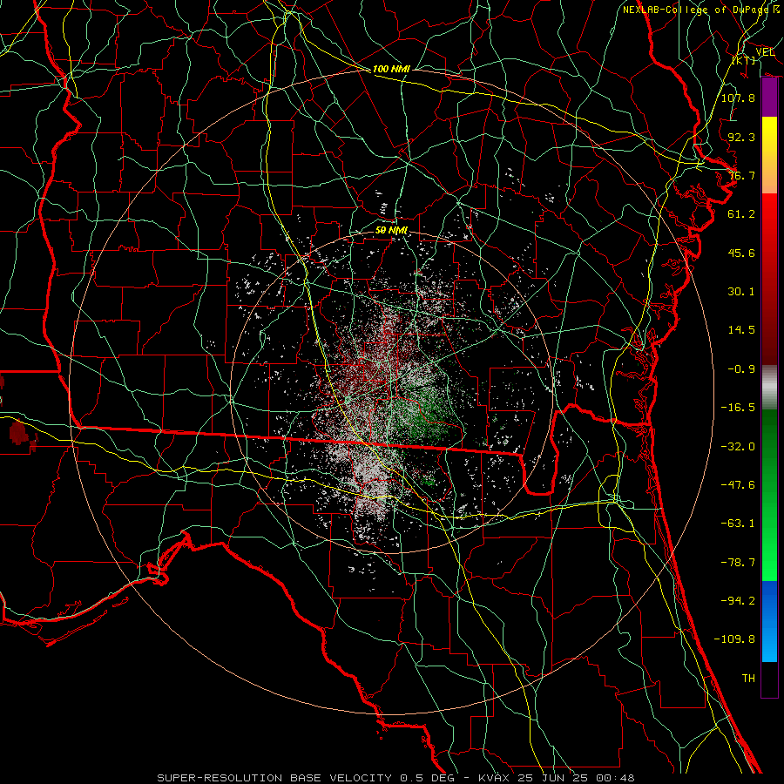This screenshot has width=784, height=784.
Task: Click the -78.7 velocity scale value
Action: coord(738,563)
